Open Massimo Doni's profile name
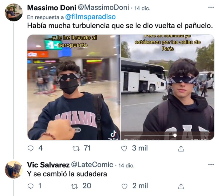 point(52,7)
